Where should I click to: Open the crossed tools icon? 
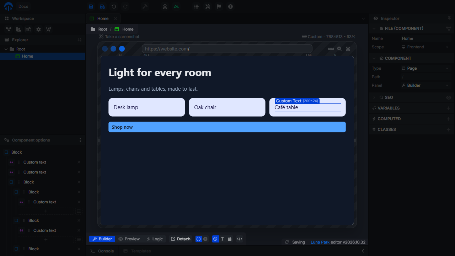click(208, 6)
